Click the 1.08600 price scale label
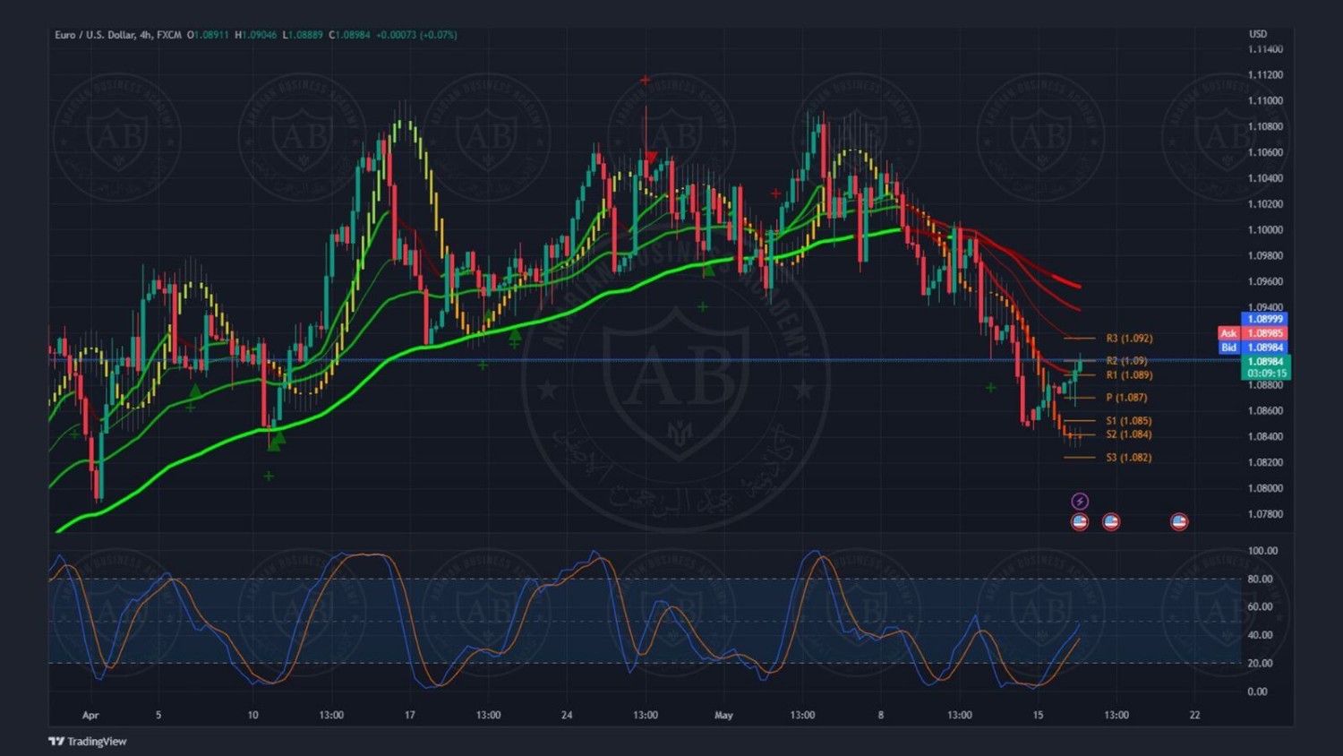 coord(1265,411)
